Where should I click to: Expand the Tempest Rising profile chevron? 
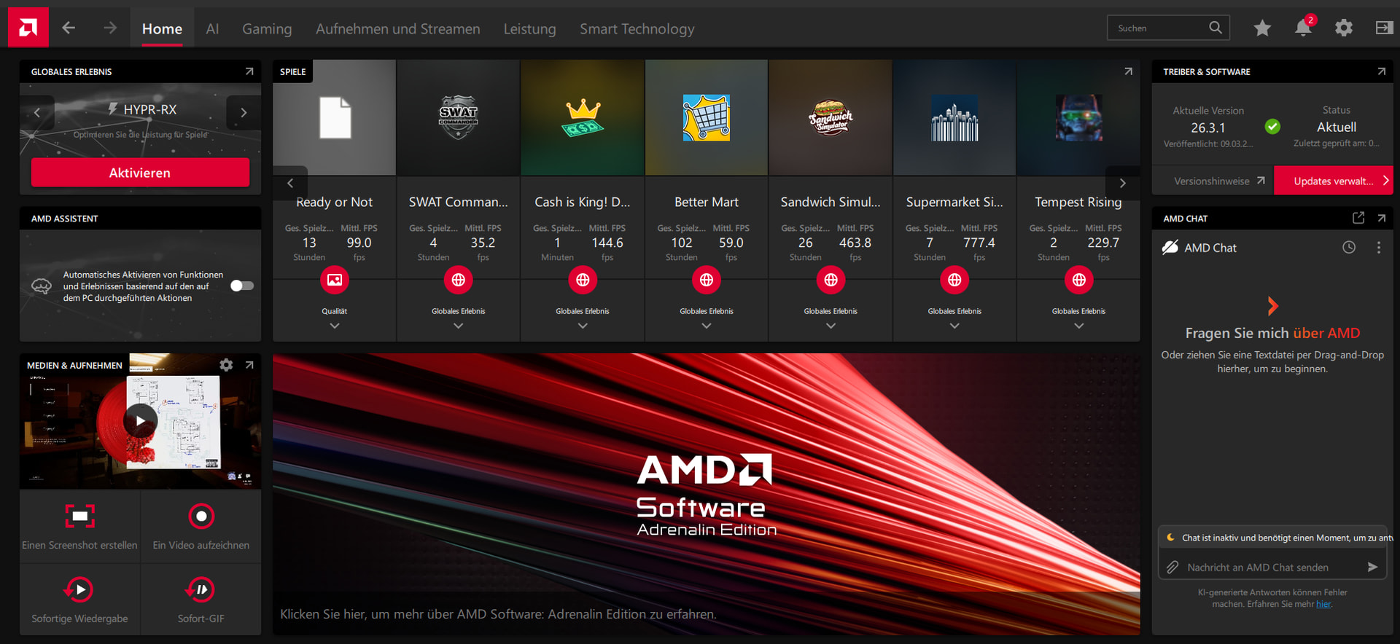click(x=1078, y=326)
